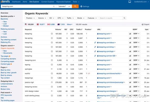Open Backlinks in sidebar
Image resolution: width=150 pixels, height=102 pixels.
[x=4, y=19]
